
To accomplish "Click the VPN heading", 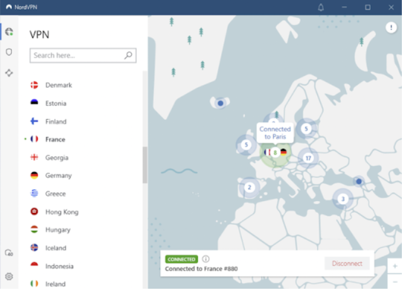I will tap(40, 34).
